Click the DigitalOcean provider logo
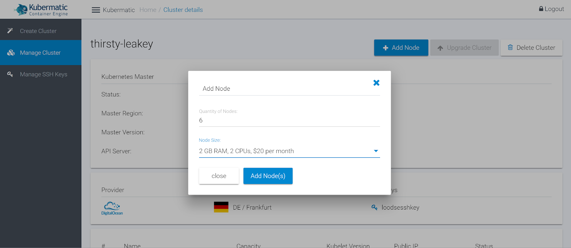Screen dimensions: 571x248 click(x=112, y=208)
